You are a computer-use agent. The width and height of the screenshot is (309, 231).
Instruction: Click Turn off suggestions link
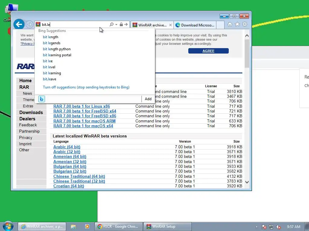point(86,87)
